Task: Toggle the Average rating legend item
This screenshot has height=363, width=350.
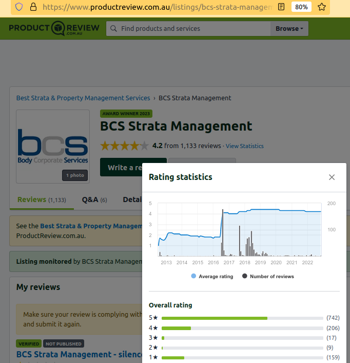Action: 212,277
